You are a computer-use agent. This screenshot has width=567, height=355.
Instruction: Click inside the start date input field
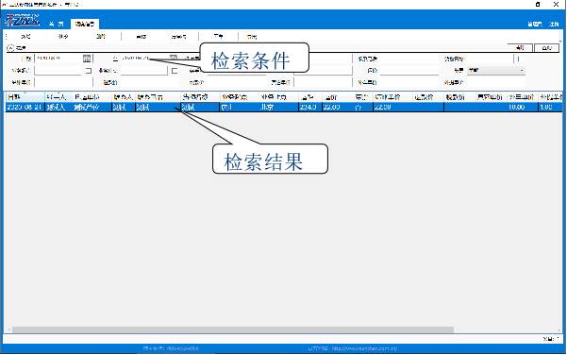(x=58, y=58)
